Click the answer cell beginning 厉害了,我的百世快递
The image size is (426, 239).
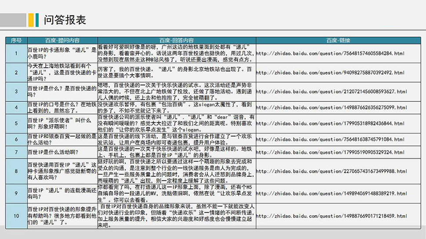176,72
